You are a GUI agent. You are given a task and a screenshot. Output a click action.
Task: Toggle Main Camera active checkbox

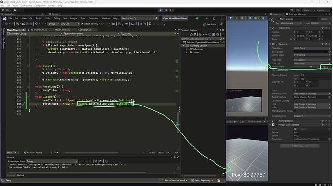[x=277, y=19]
